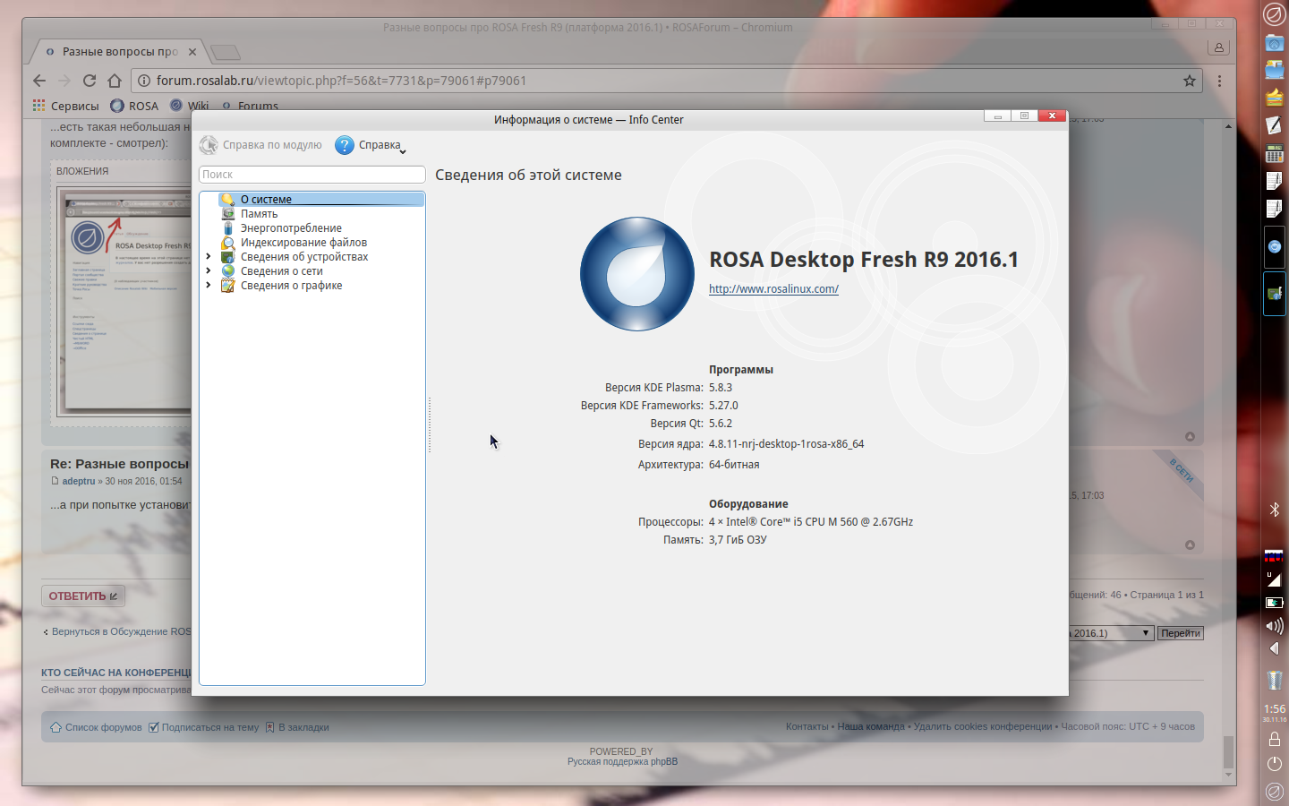Open the Chromium user profile button
This screenshot has width=1289, height=806.
point(1218,47)
